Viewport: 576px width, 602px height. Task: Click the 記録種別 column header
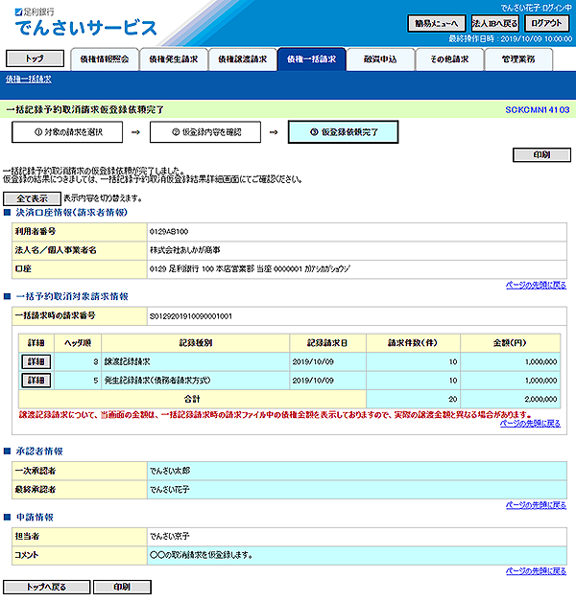(195, 343)
